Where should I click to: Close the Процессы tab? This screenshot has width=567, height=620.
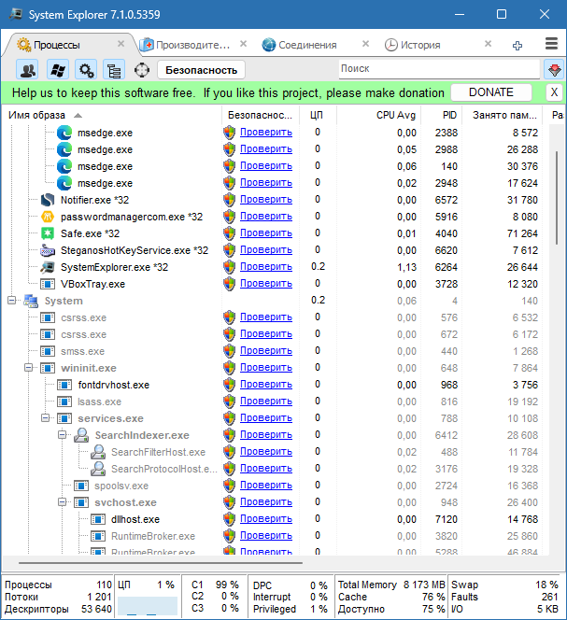coord(121,44)
